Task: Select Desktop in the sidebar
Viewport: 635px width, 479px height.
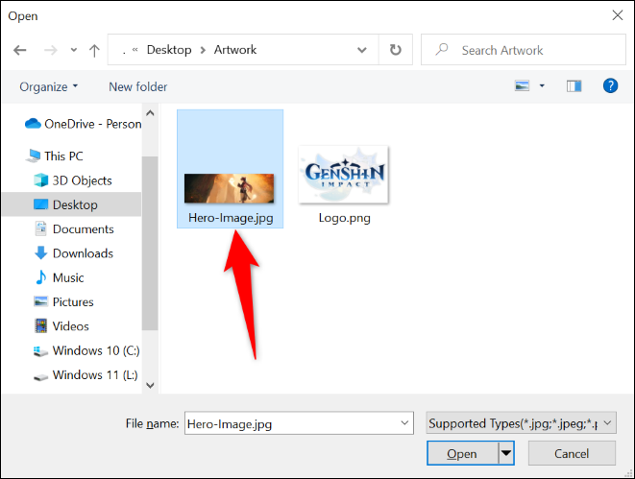Action: (72, 204)
